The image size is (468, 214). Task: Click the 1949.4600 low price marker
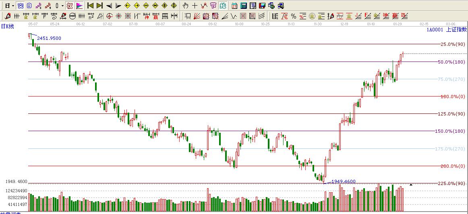point(343,181)
